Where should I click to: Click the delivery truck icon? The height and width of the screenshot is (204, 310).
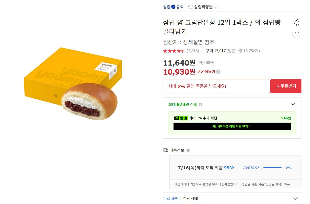pyautogui.click(x=166, y=150)
